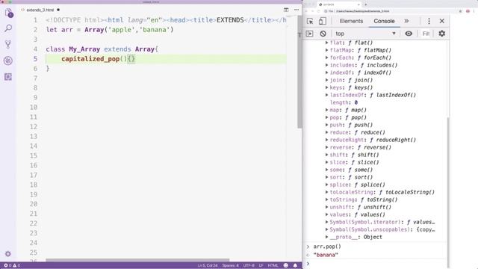Expand the forEach property
The image size is (478, 269).
point(327,58)
